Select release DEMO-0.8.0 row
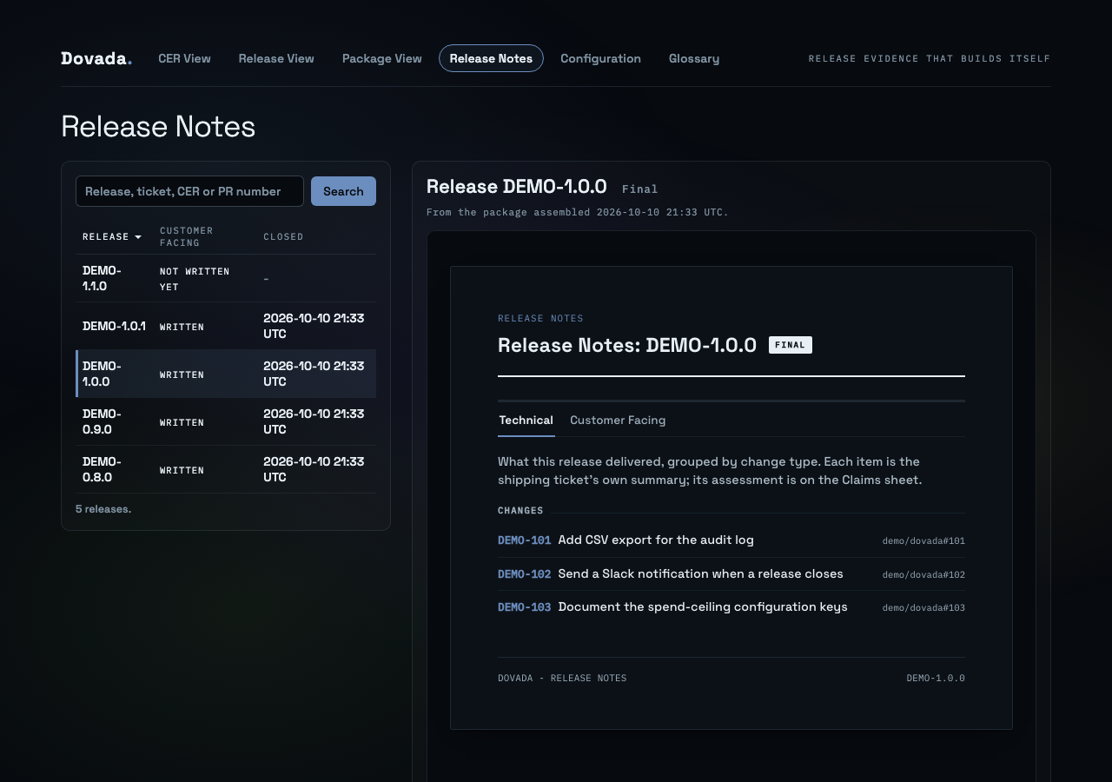This screenshot has height=782, width=1112. coord(226,469)
